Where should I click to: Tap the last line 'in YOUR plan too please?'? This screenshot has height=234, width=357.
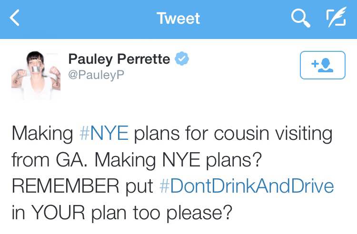point(122,213)
